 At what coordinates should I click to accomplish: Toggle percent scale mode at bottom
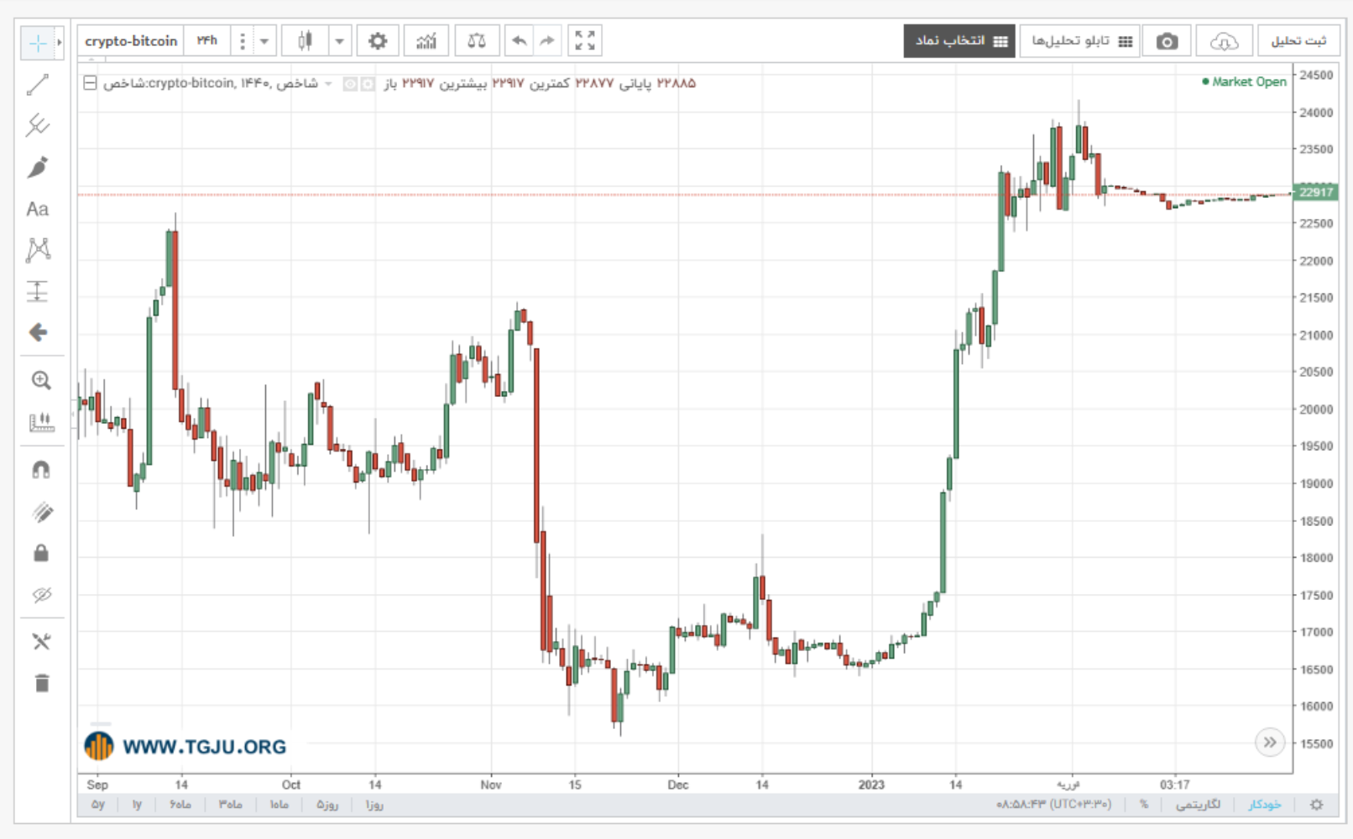(x=1143, y=805)
